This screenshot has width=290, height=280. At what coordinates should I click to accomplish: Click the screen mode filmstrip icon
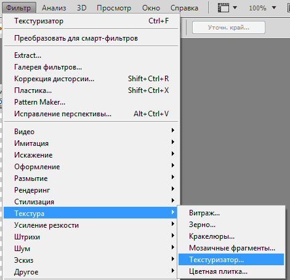pos(224,8)
